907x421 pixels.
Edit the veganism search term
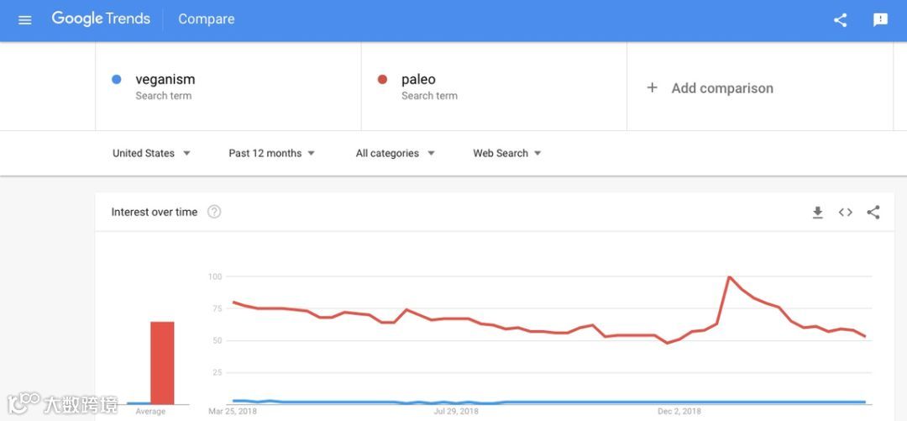click(165, 80)
